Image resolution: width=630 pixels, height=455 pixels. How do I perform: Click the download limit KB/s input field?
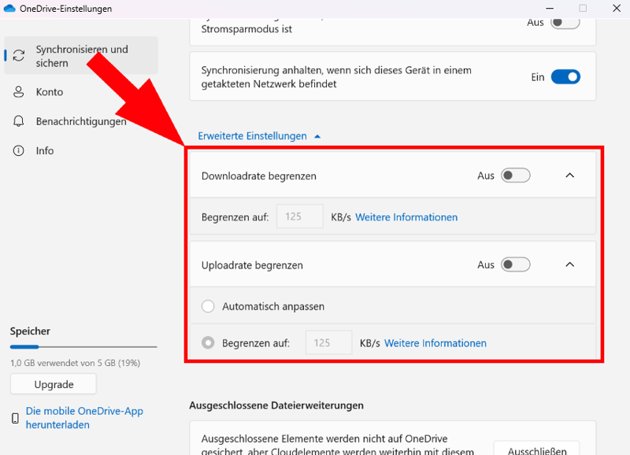click(300, 216)
